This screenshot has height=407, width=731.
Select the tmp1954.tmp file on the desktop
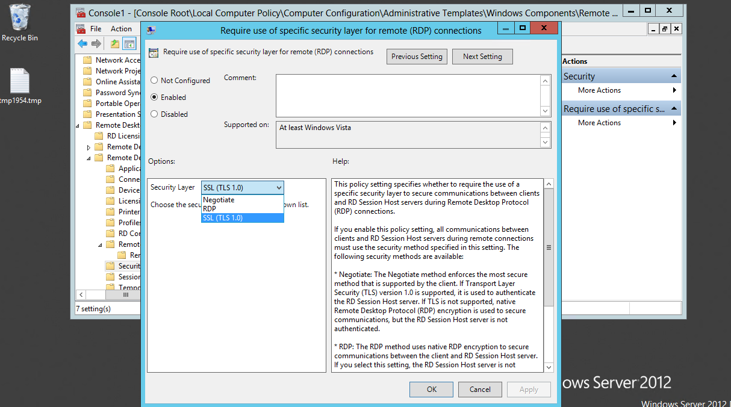coord(20,86)
